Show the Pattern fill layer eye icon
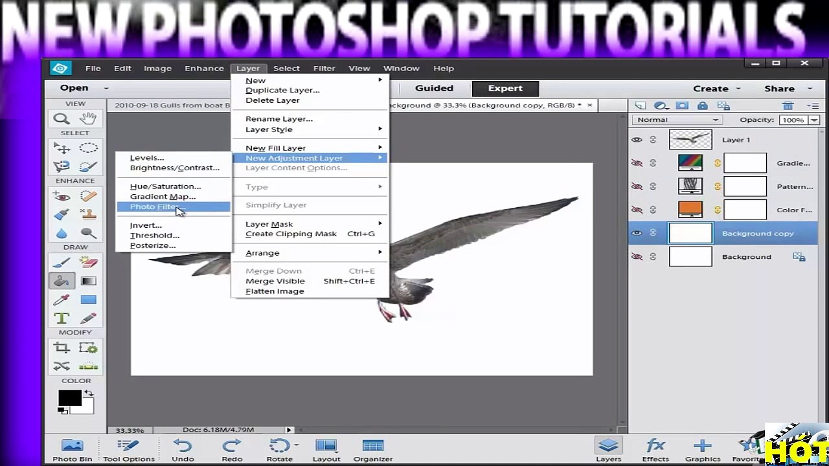 637,186
